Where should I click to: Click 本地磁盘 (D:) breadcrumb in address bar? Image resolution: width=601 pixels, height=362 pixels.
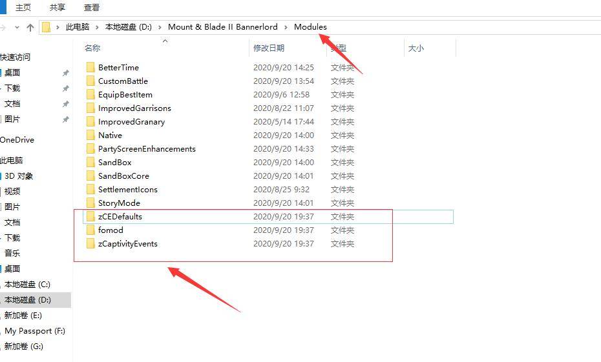coord(129,27)
